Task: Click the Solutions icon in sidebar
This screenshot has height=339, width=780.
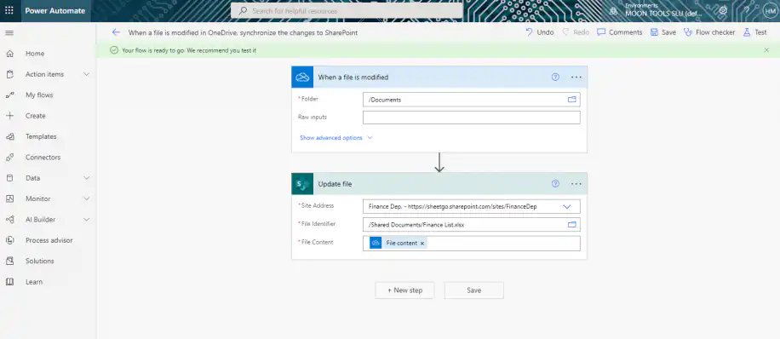Action: pyautogui.click(x=9, y=261)
